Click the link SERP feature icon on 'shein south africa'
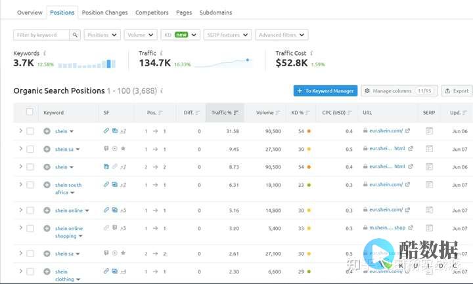473x284 pixels. click(106, 184)
